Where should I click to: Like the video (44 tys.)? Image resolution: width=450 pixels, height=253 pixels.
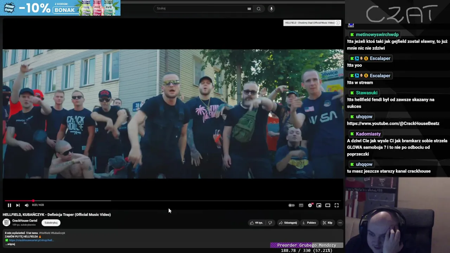coord(256,223)
